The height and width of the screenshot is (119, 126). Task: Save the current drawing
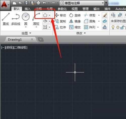26,3
